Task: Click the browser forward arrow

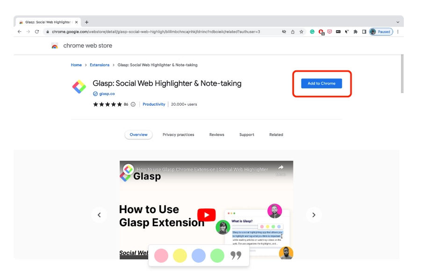Action: click(28, 32)
